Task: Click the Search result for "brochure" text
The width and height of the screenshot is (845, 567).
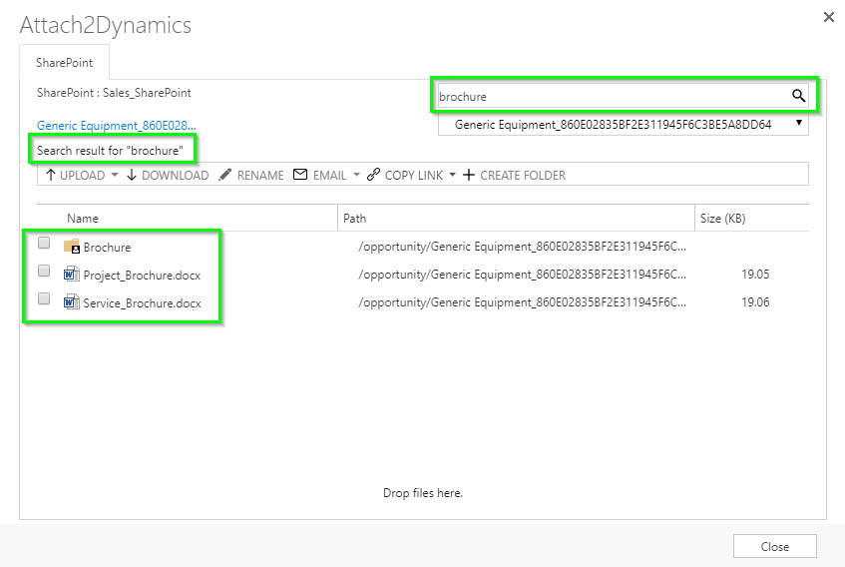Action: (x=110, y=151)
